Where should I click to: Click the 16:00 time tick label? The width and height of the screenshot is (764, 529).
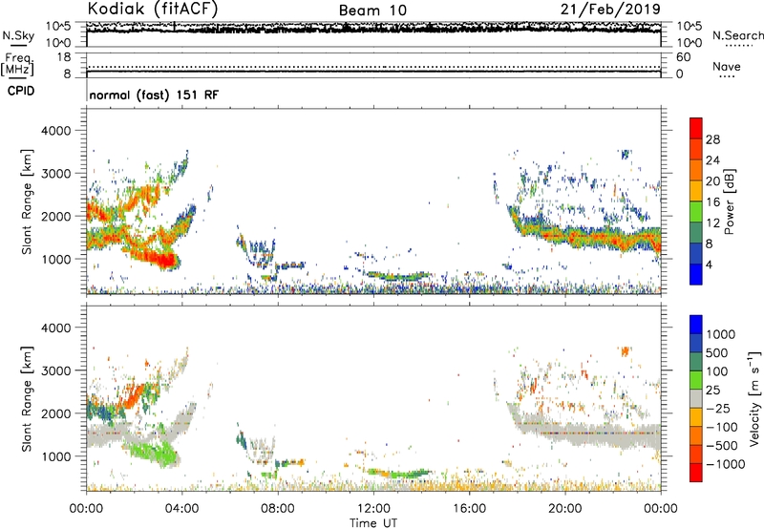click(469, 509)
